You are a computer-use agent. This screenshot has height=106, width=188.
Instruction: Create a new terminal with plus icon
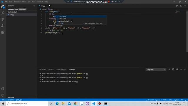tap(169, 69)
